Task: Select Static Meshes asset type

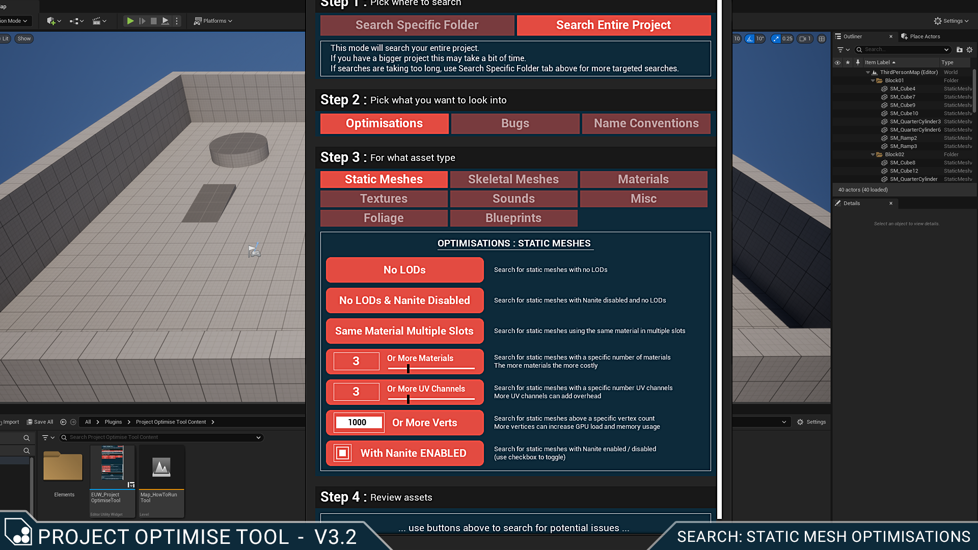Action: click(384, 179)
